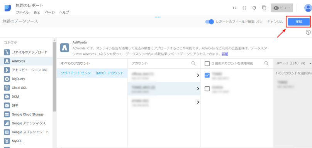The width and height of the screenshot is (312, 148).
Task: Click the キャンセル button
Action: [275, 22]
